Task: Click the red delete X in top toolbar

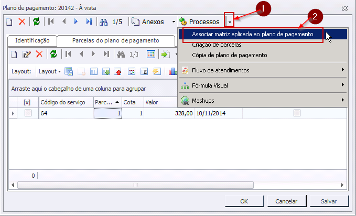Action: (22, 21)
